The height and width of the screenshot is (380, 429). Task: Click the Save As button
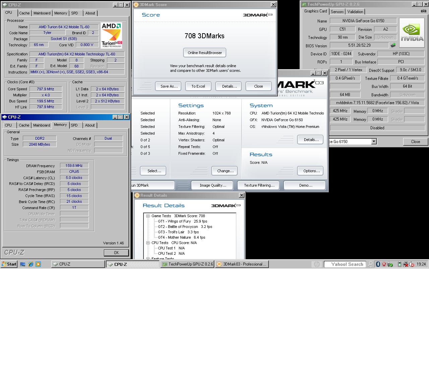pos(168,86)
